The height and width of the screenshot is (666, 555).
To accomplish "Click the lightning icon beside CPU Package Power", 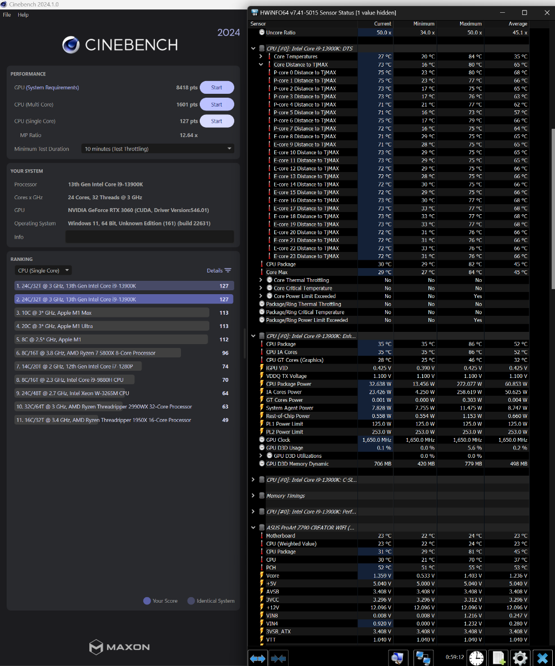I will (262, 384).
